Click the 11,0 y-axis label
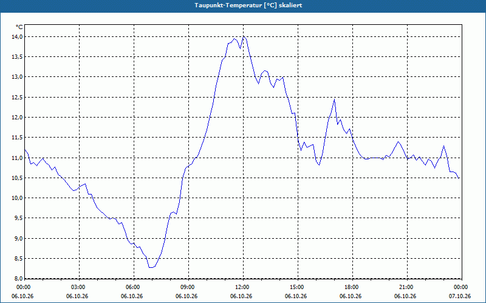Viewport: 486px width, 303px height. pos(18,158)
